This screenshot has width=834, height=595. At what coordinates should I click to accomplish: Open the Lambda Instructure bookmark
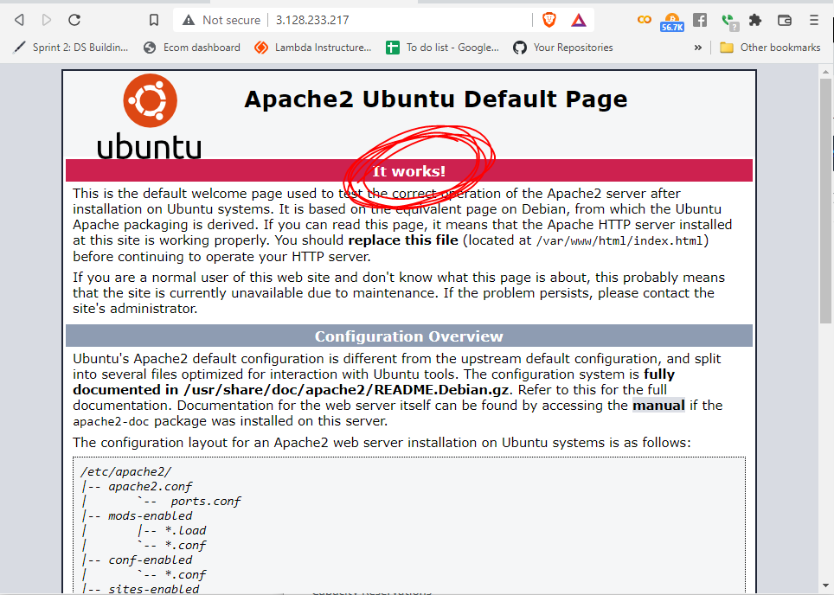[x=313, y=48]
